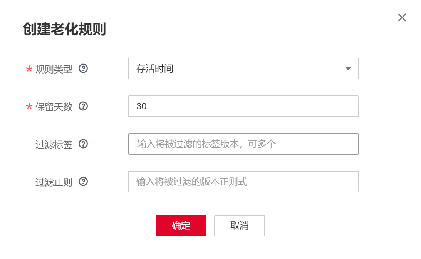Image resolution: width=421 pixels, height=259 pixels.
Task: Click the 过滤正则 input field
Action: [x=243, y=181]
